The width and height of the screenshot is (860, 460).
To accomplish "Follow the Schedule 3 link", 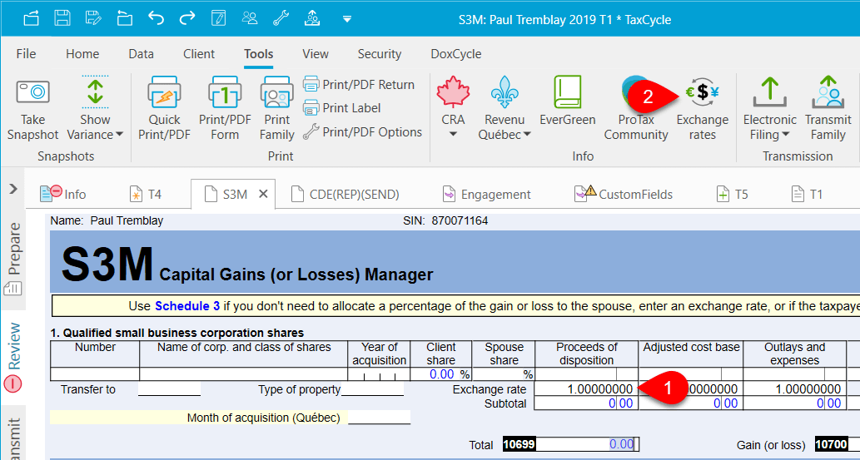I will pos(187,306).
